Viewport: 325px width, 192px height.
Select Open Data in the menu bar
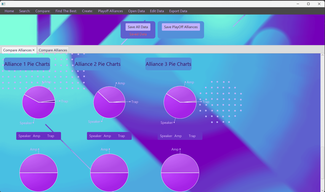(x=136, y=11)
